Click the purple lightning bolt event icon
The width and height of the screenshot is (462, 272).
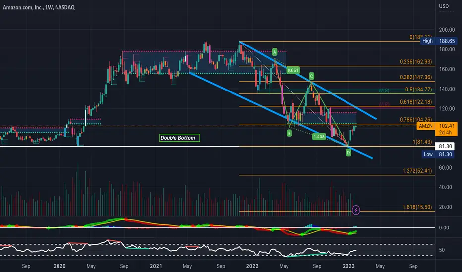click(356, 210)
